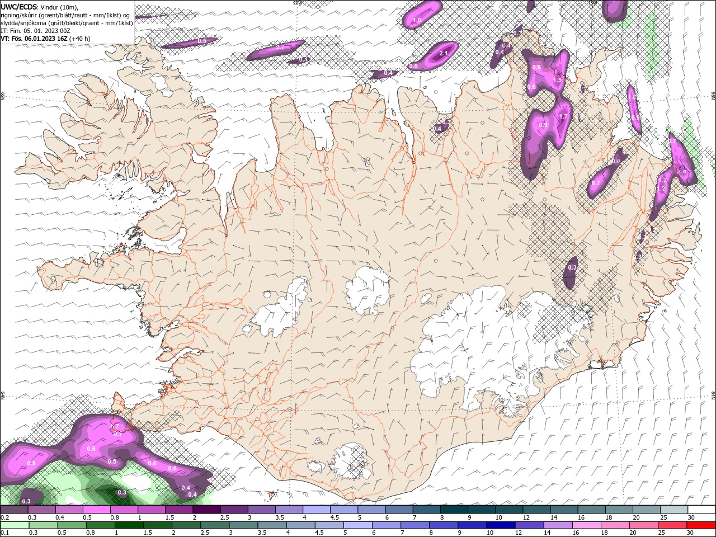Pick the darkest purple 2 swatch in the upper legend row
The width and height of the screenshot is (716, 537).
(x=206, y=510)
